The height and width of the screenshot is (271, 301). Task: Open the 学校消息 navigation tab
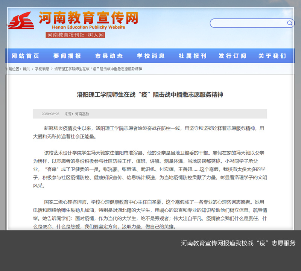tap(151, 56)
